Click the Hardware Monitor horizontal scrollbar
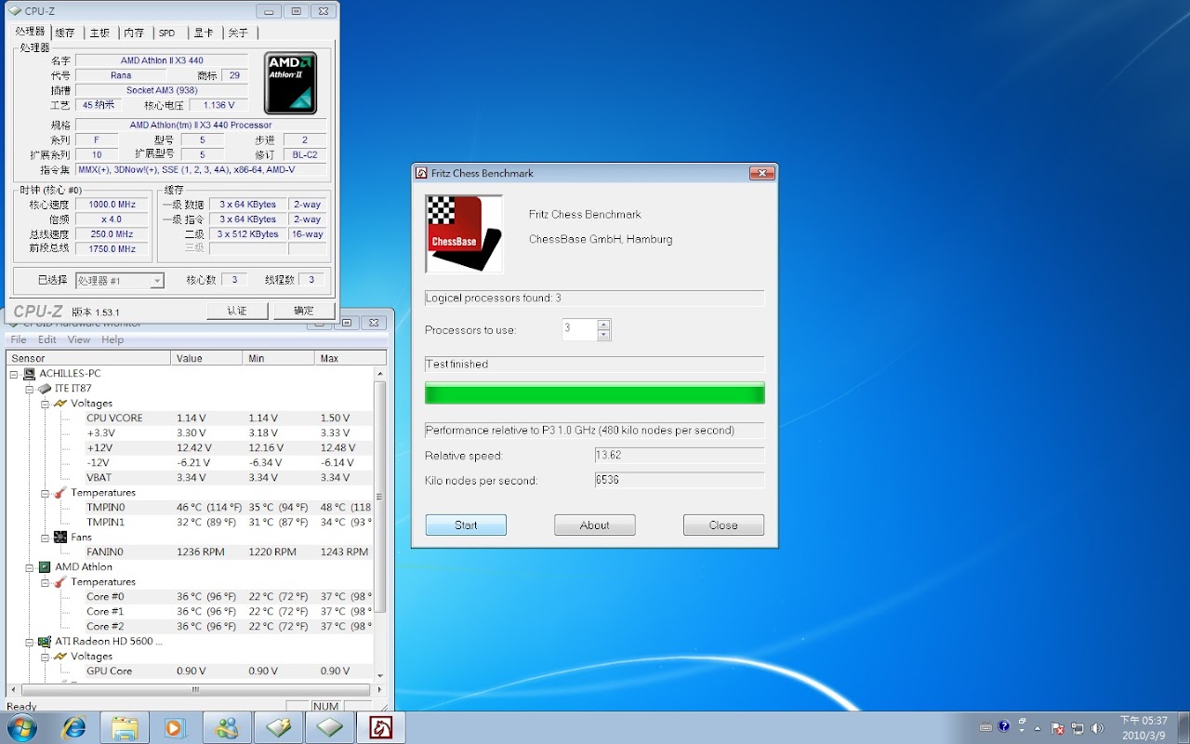The height and width of the screenshot is (744, 1190). tap(195, 690)
